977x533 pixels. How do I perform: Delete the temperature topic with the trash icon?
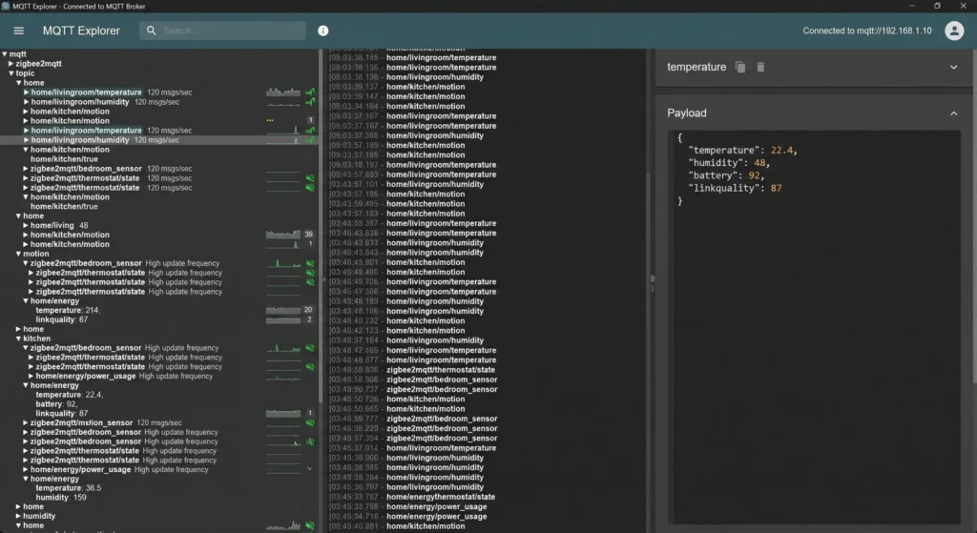click(x=760, y=67)
